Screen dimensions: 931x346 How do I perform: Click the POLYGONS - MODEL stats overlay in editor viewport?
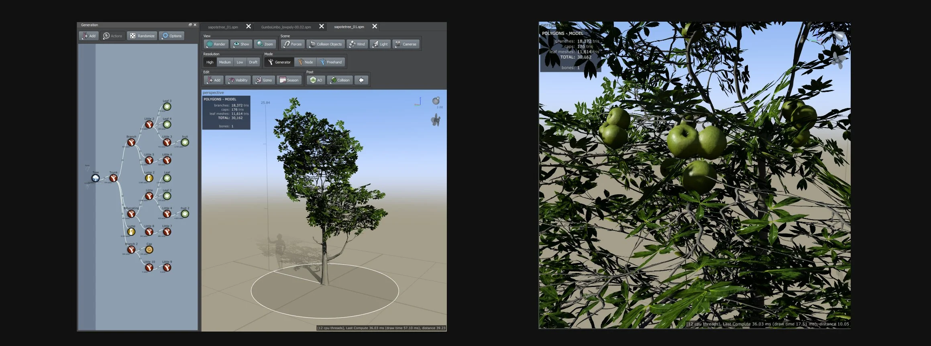[x=226, y=112]
